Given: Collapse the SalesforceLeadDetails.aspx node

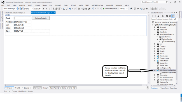Looking at the screenshot, I should pyautogui.click(x=155, y=70).
